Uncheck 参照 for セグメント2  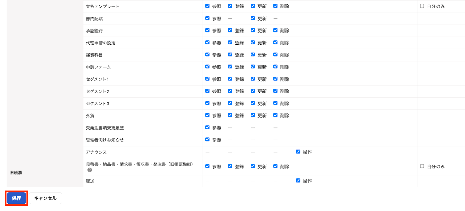click(x=208, y=91)
